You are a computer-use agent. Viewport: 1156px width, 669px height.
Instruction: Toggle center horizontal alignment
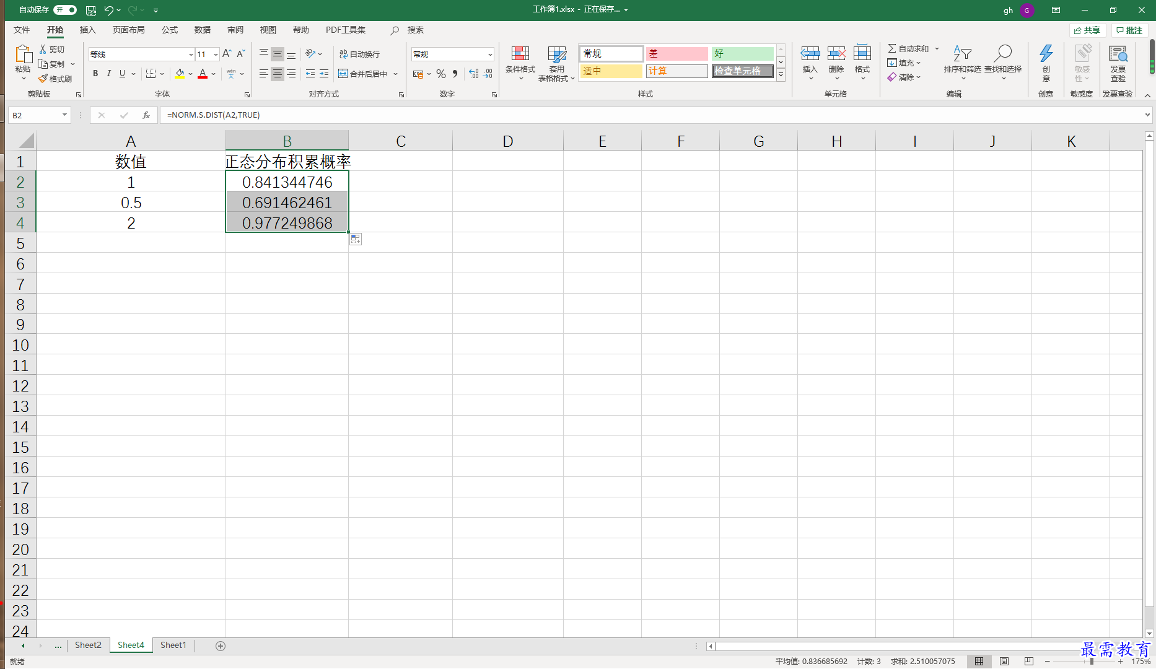tap(278, 74)
